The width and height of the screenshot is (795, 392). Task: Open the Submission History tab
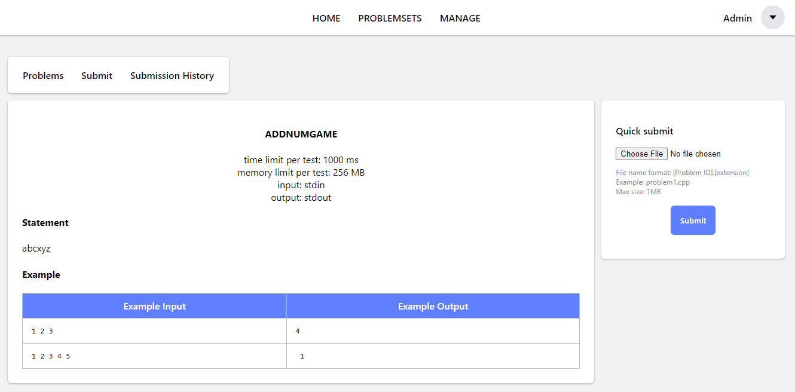[x=172, y=75]
